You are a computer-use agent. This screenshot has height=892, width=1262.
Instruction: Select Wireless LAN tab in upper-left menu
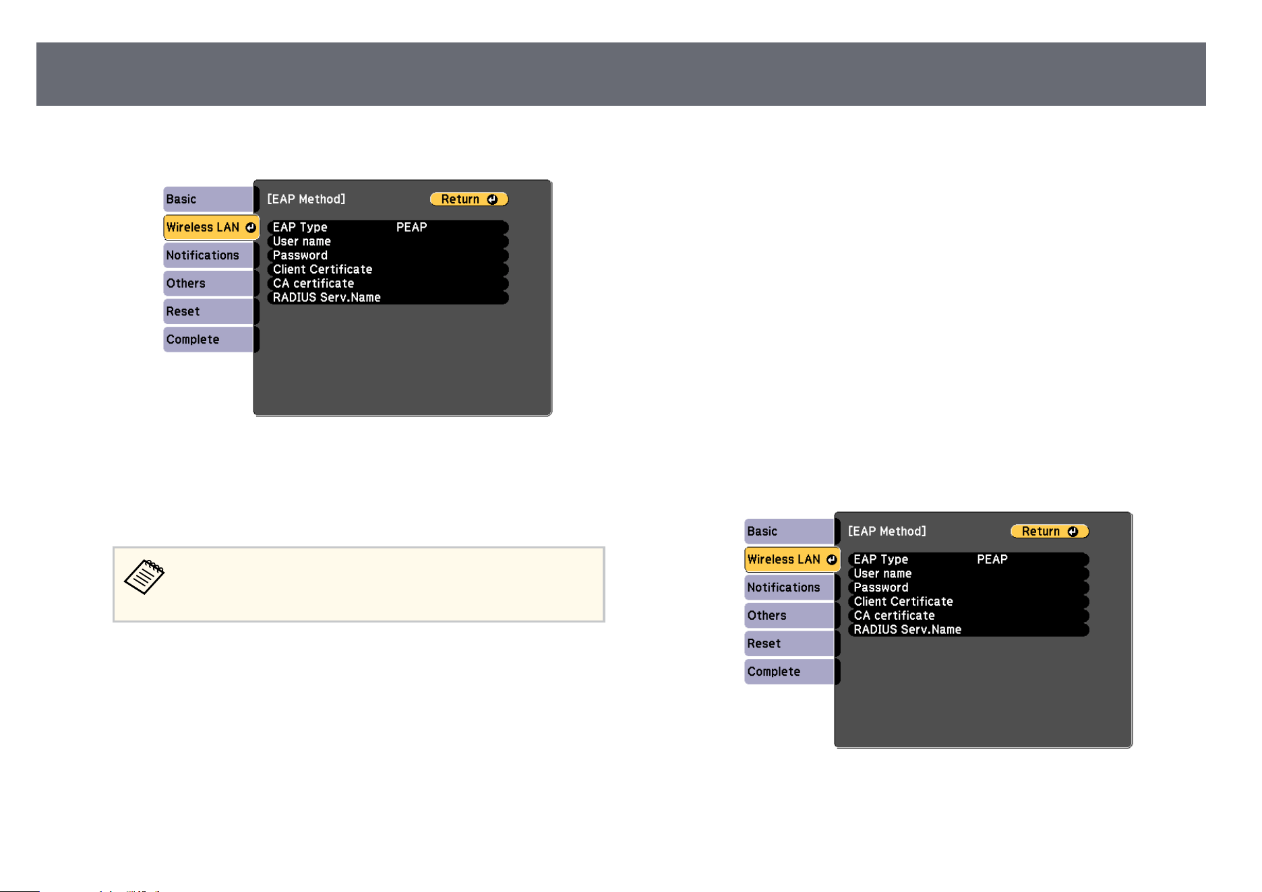tap(211, 228)
